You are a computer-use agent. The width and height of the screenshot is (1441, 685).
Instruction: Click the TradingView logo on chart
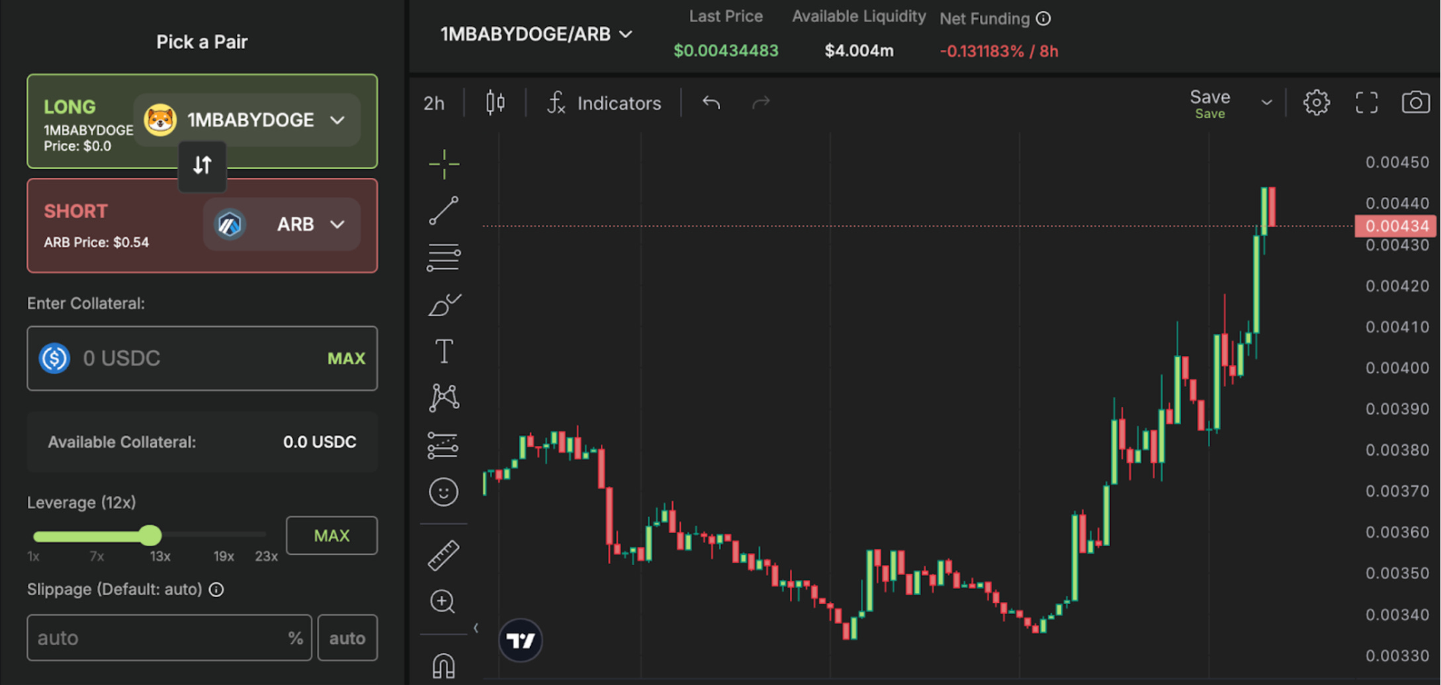coord(521,640)
